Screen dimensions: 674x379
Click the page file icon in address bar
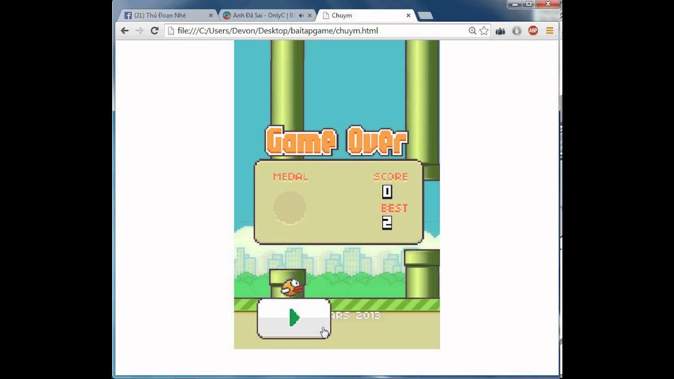tap(171, 31)
